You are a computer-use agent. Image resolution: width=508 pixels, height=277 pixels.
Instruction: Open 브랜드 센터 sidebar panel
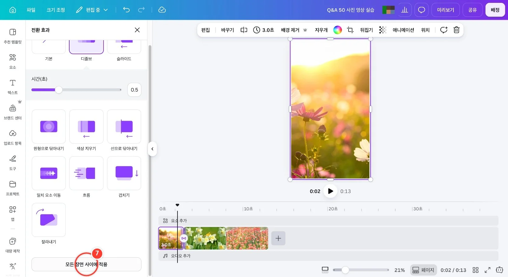pyautogui.click(x=13, y=112)
